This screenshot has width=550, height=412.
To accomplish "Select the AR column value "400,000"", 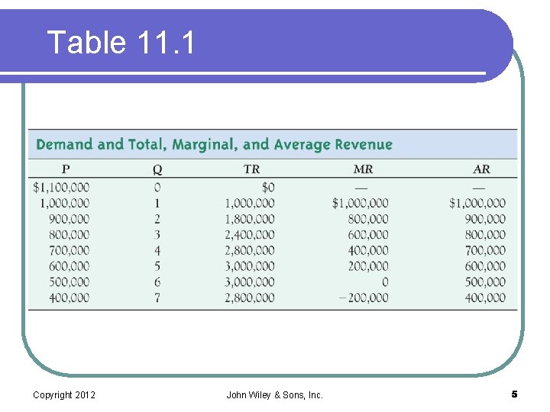I will click(x=486, y=298).
